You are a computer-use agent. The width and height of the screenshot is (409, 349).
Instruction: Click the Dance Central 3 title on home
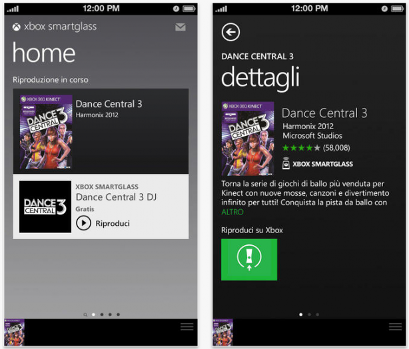click(x=109, y=104)
